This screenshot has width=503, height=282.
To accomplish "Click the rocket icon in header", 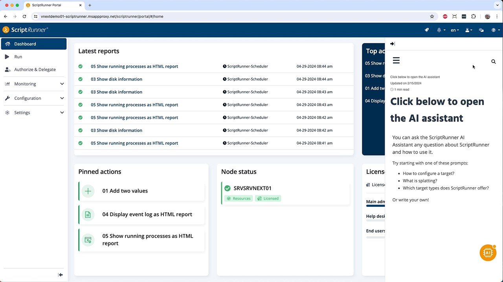I will [x=427, y=30].
